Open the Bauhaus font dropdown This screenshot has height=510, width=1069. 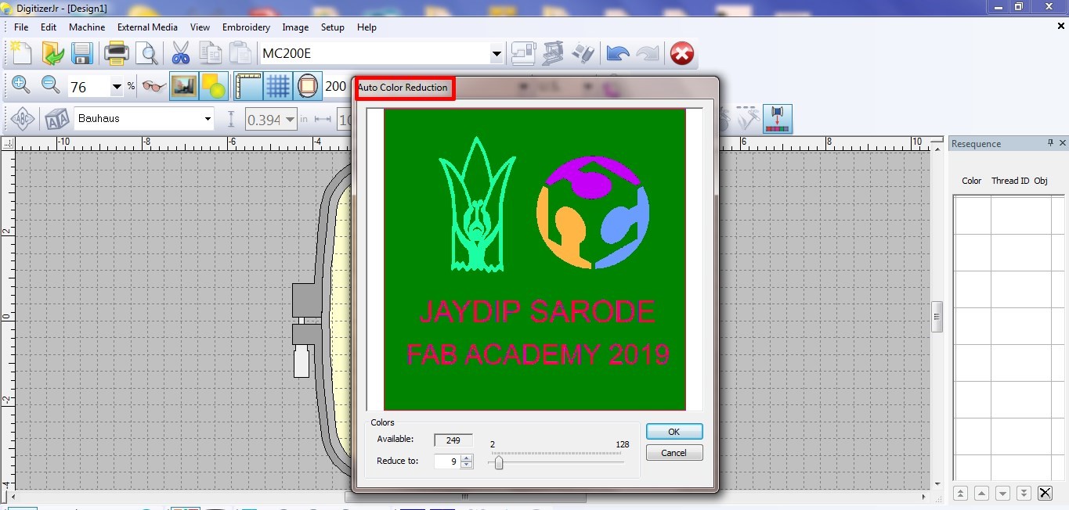[x=208, y=119]
